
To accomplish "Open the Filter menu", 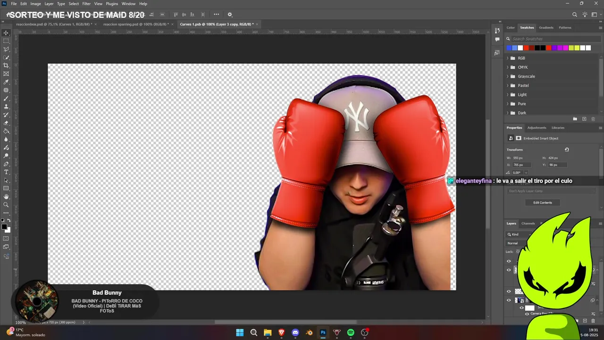I will coord(86,3).
